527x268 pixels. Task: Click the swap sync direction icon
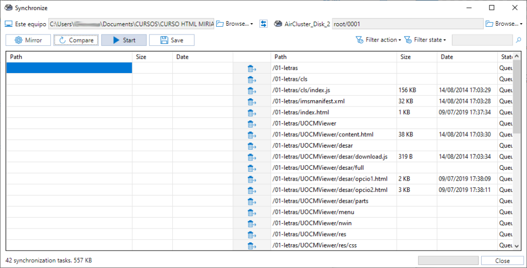click(x=263, y=24)
